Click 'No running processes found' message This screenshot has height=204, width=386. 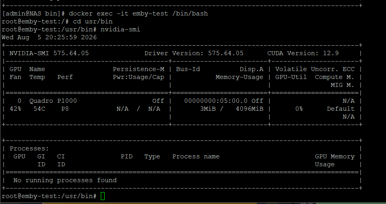click(65, 180)
